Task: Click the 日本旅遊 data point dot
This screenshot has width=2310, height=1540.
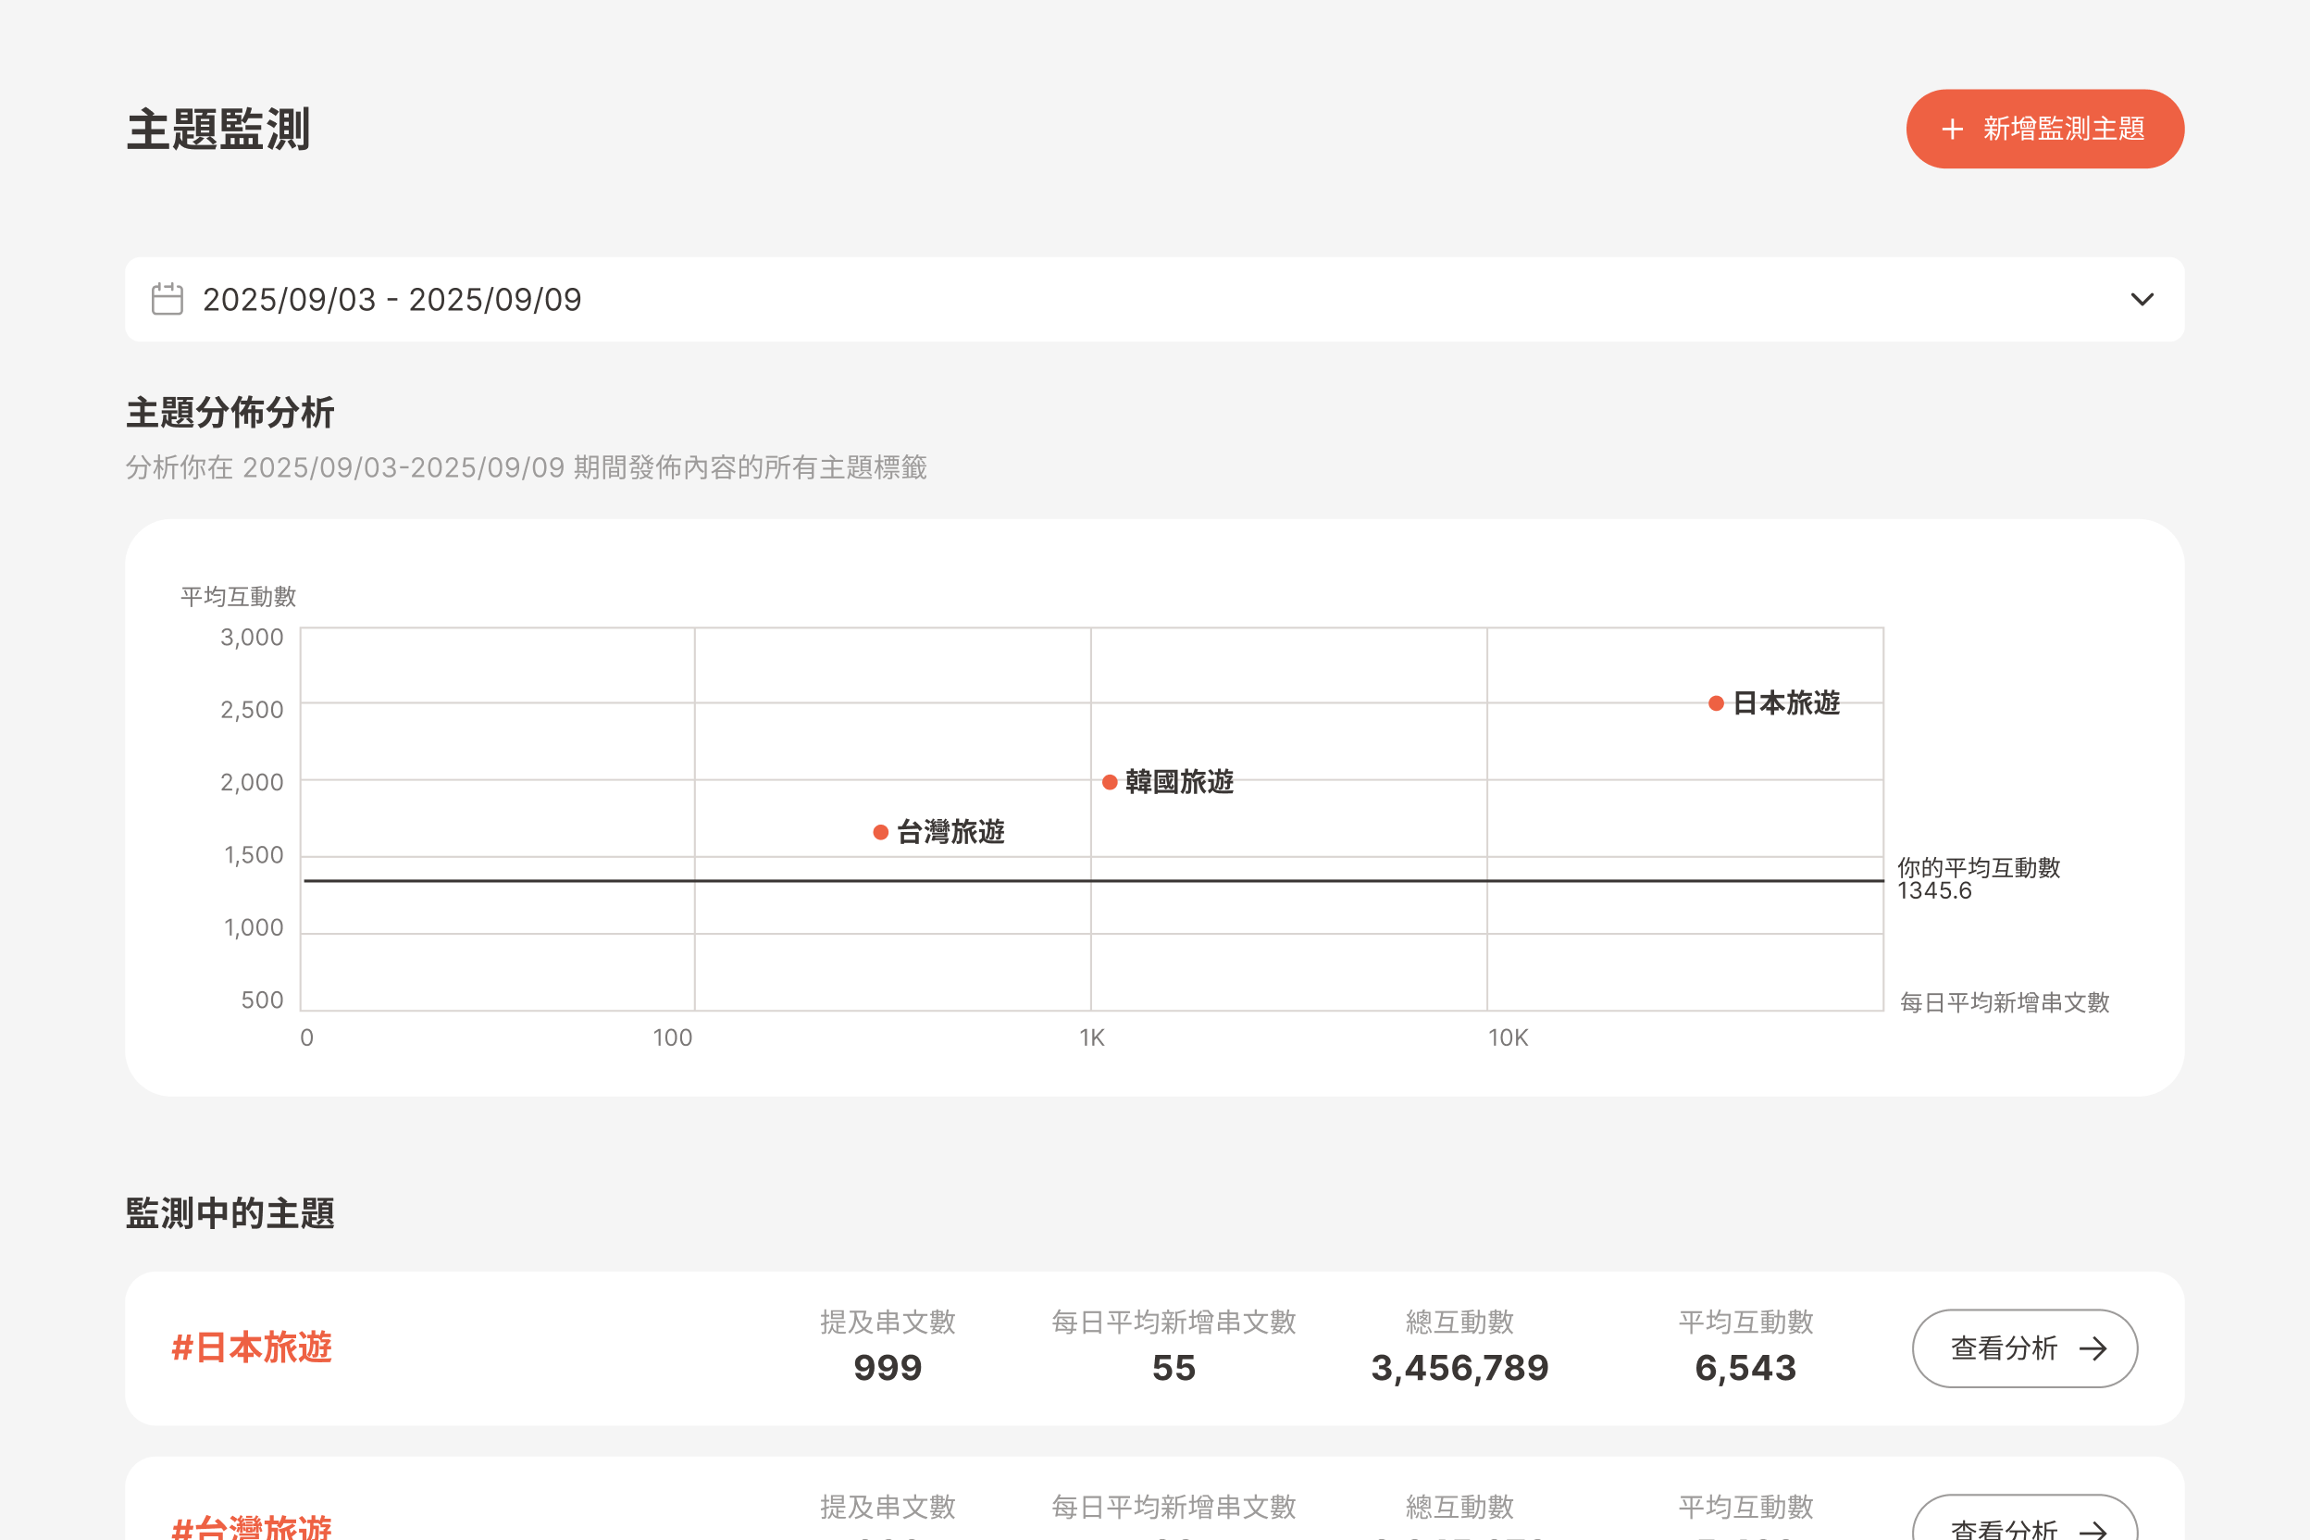Action: 1716,703
